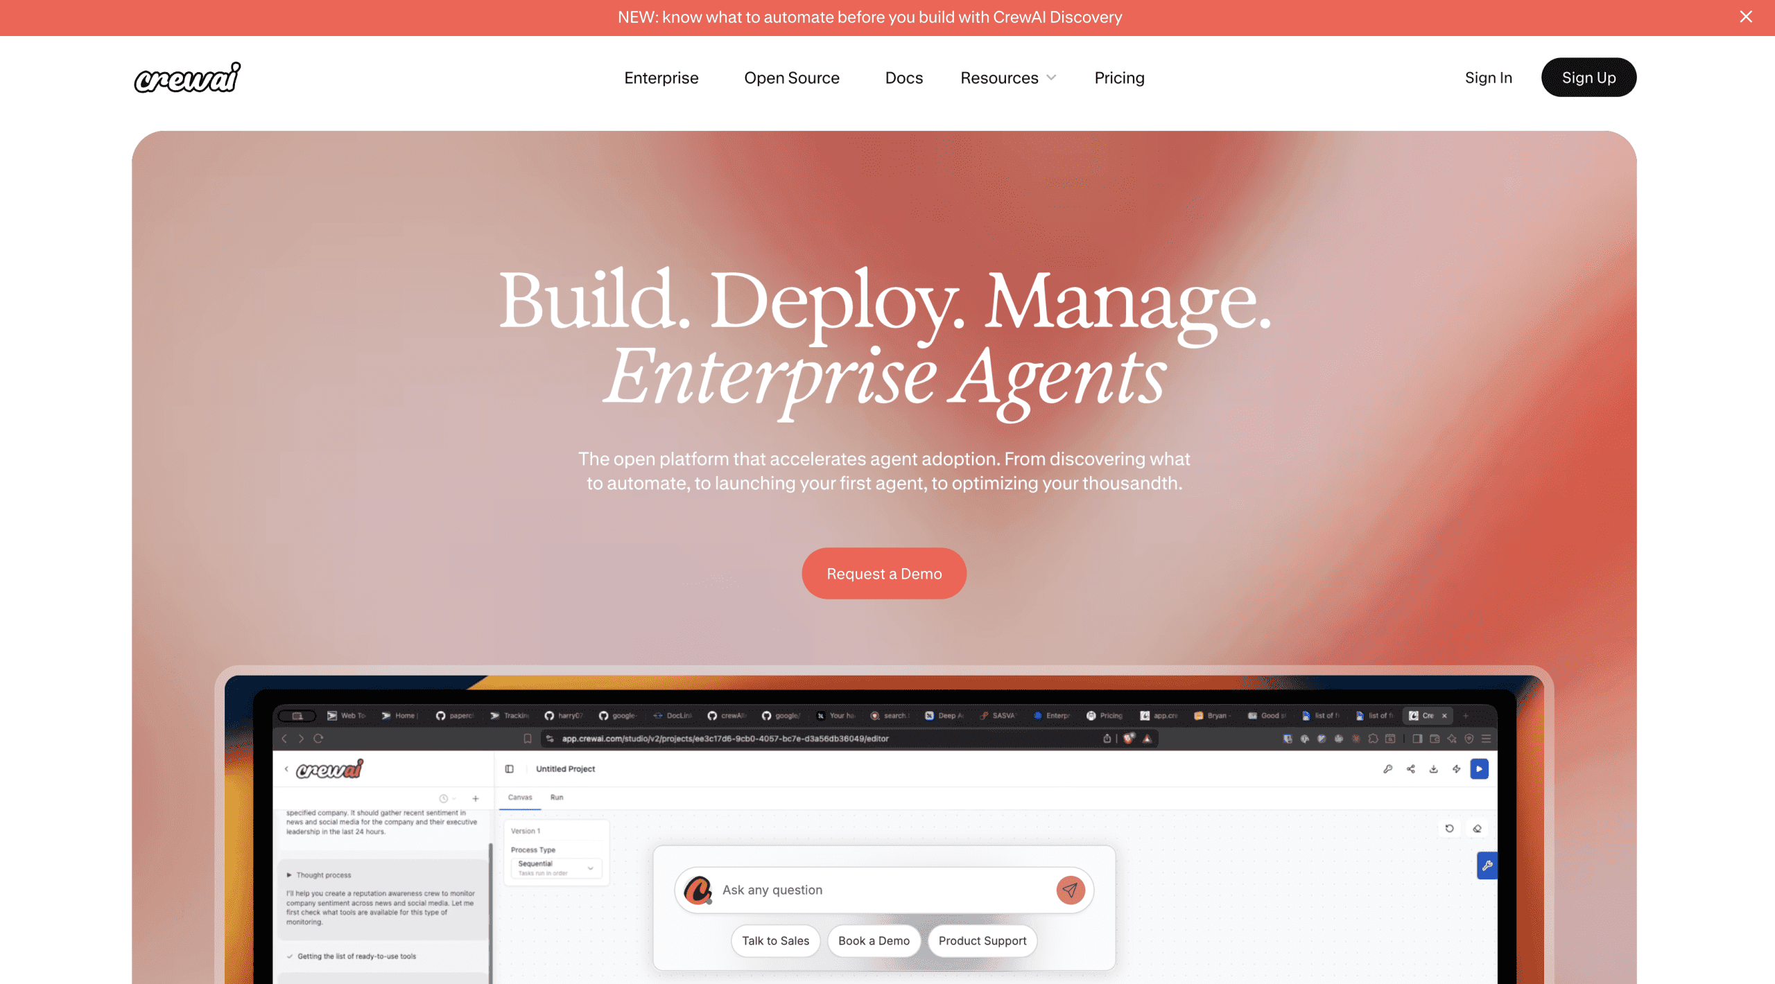Toggle the studio side panel icon near Untitled Project
Image resolution: width=1775 pixels, height=984 pixels.
point(510,769)
